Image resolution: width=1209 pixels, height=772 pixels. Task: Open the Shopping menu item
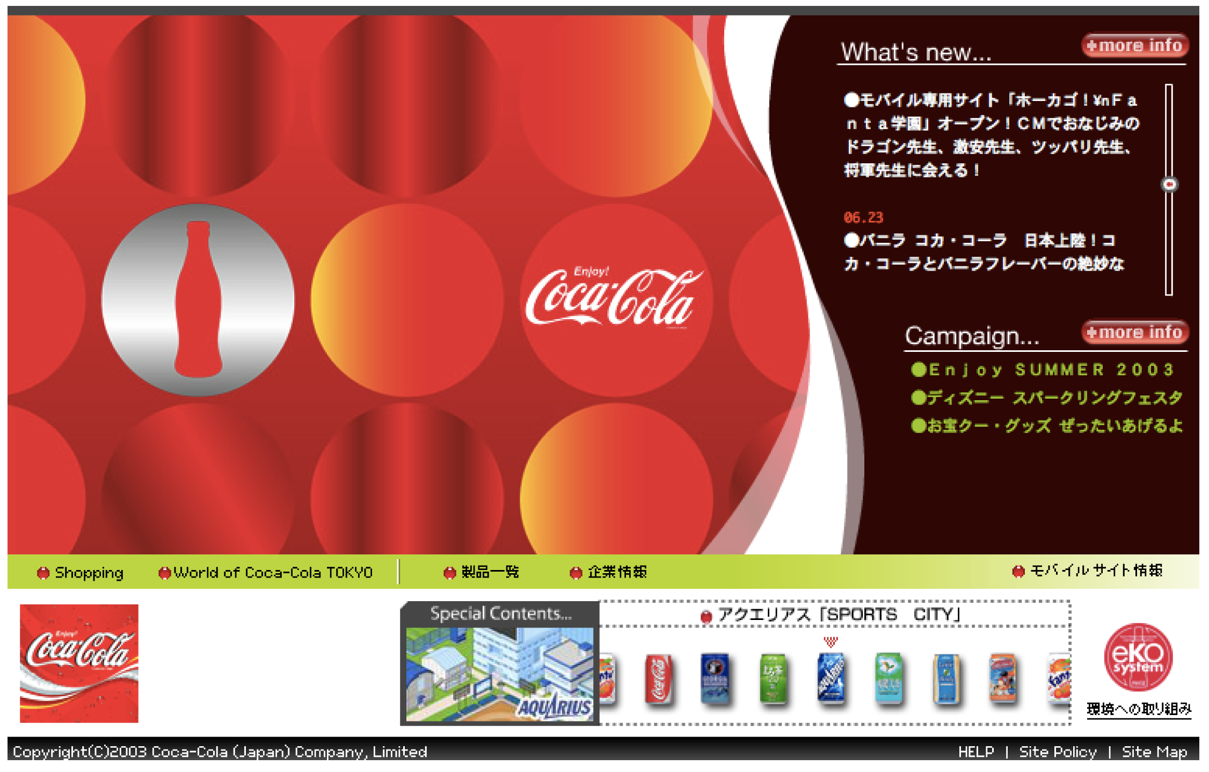(x=89, y=573)
